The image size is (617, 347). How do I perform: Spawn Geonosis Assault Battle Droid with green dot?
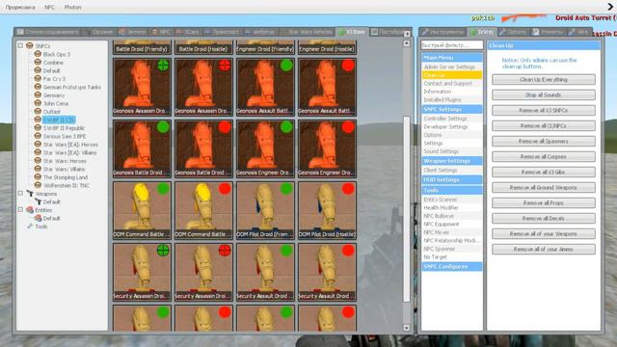click(265, 87)
